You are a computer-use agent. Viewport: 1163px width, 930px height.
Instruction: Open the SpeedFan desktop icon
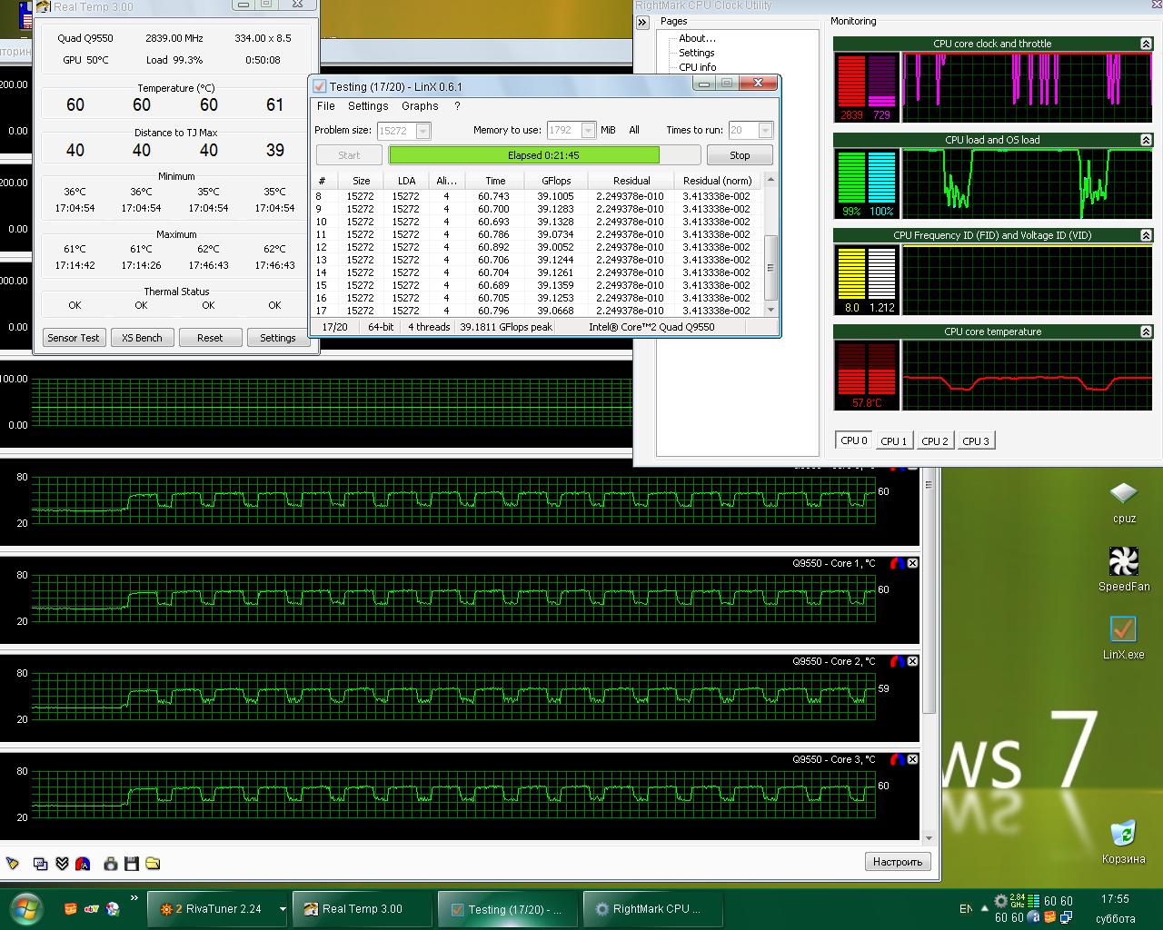[x=1124, y=569]
